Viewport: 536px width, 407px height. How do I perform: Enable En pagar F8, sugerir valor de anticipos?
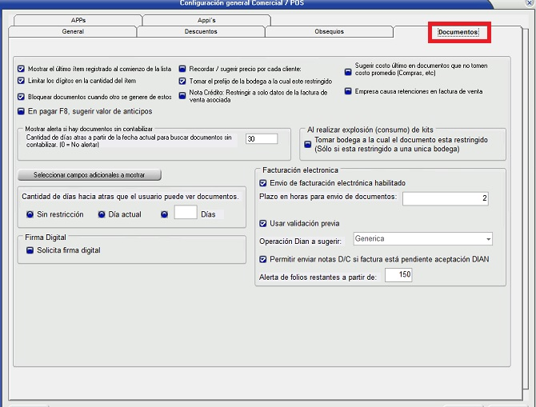click(22, 111)
